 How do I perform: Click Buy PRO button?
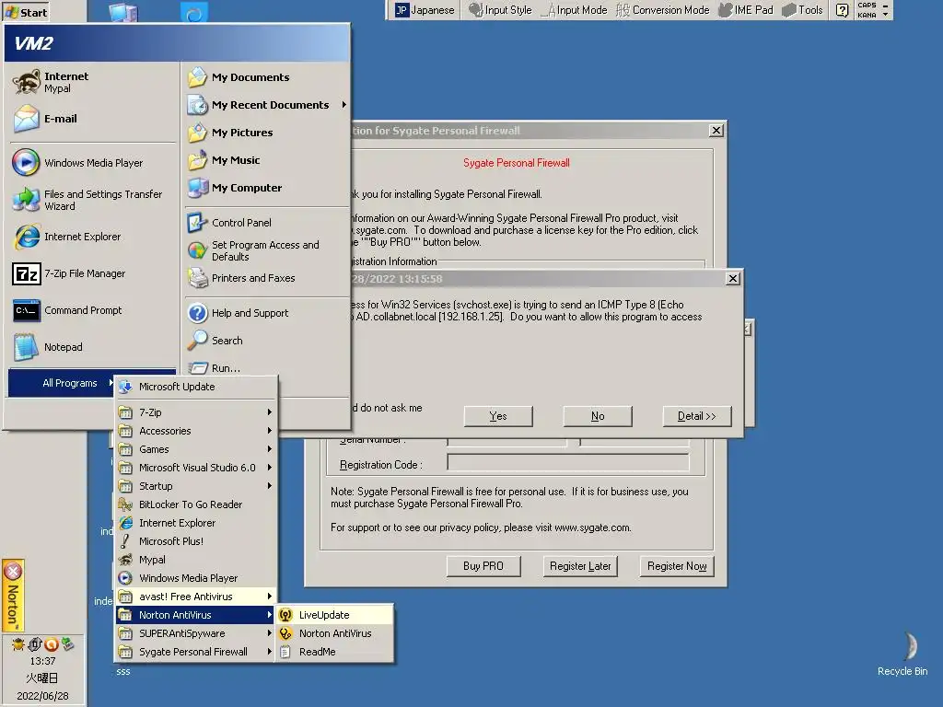pos(483,566)
